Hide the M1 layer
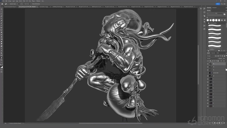Viewport: 227px width, 128px height. coord(208,70)
